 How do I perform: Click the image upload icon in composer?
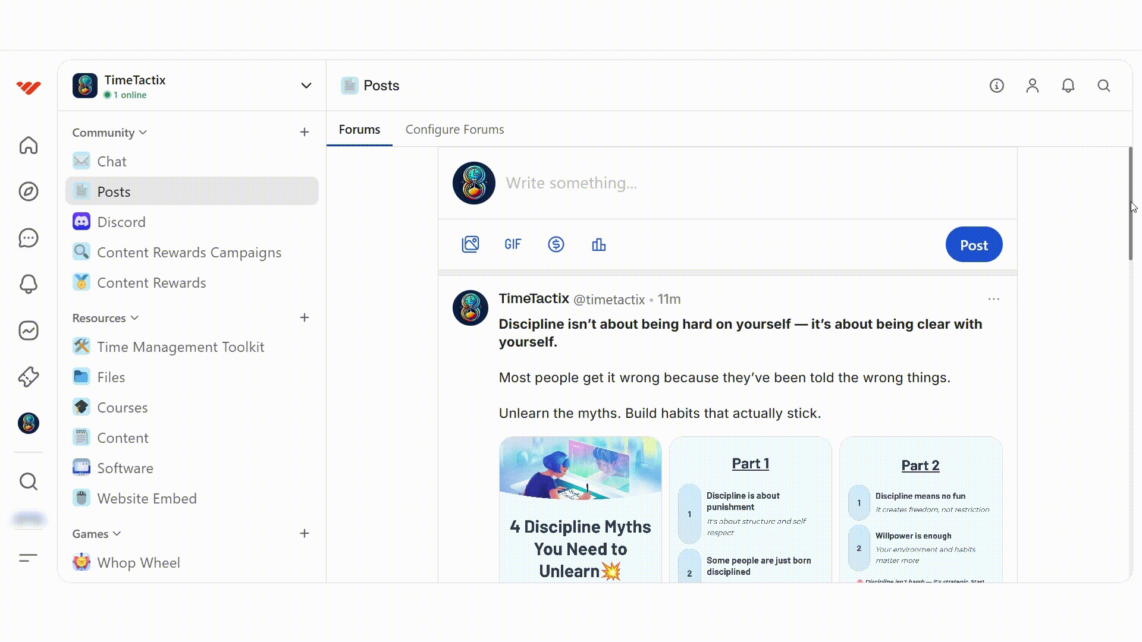(470, 244)
